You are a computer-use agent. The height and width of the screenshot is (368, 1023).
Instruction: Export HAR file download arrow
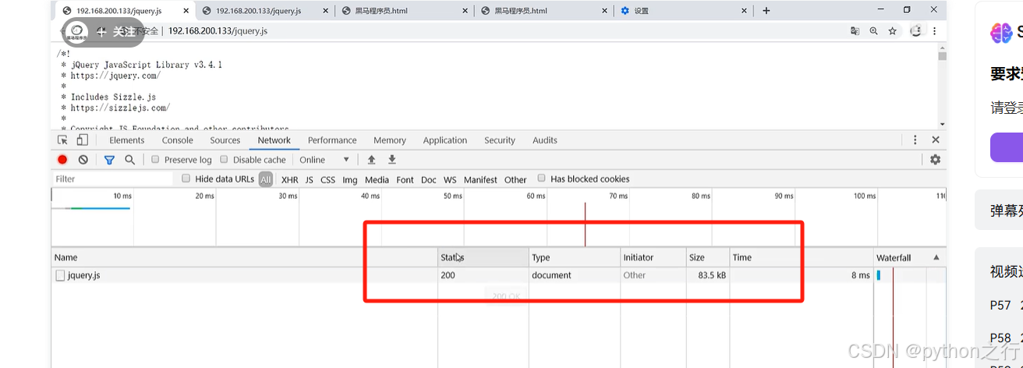pyautogui.click(x=392, y=160)
